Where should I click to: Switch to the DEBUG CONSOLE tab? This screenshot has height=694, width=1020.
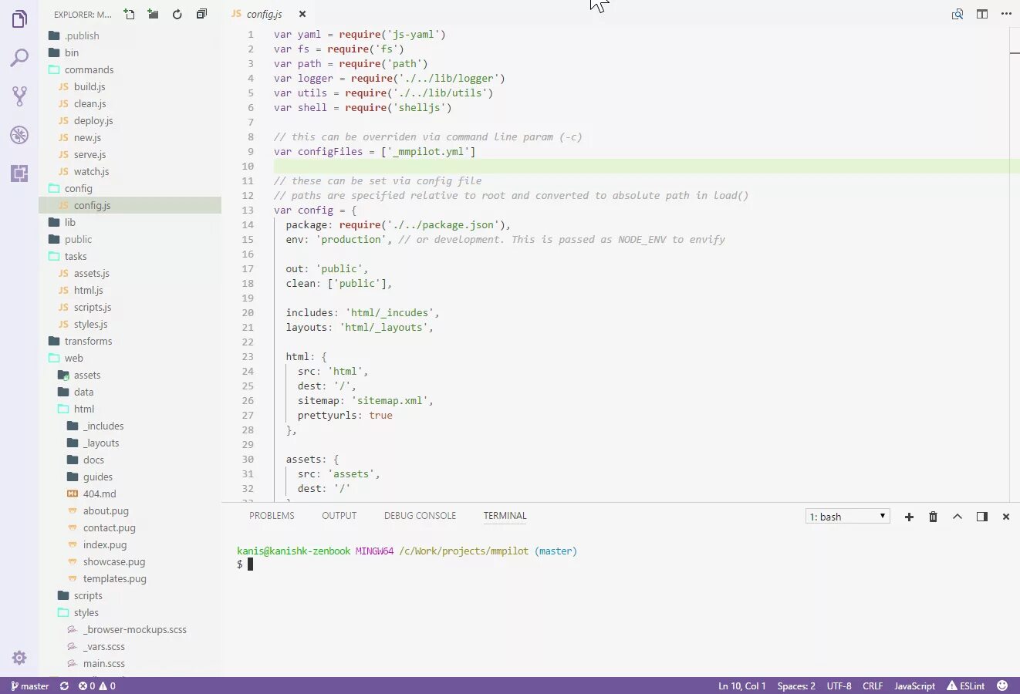click(420, 516)
